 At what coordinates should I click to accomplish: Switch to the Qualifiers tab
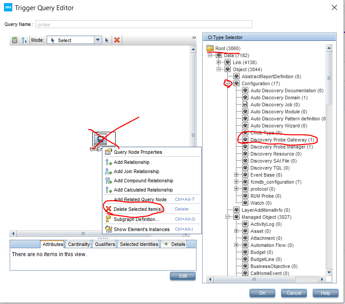point(105,244)
